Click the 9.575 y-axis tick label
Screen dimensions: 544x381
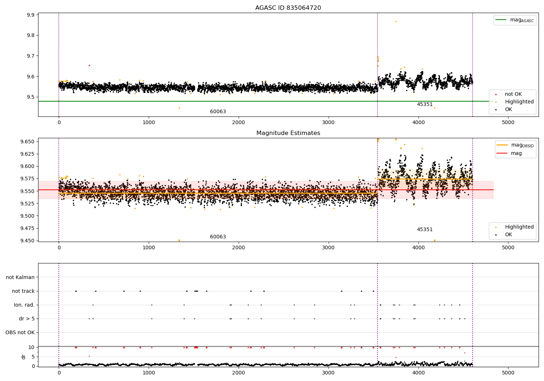click(x=28, y=179)
